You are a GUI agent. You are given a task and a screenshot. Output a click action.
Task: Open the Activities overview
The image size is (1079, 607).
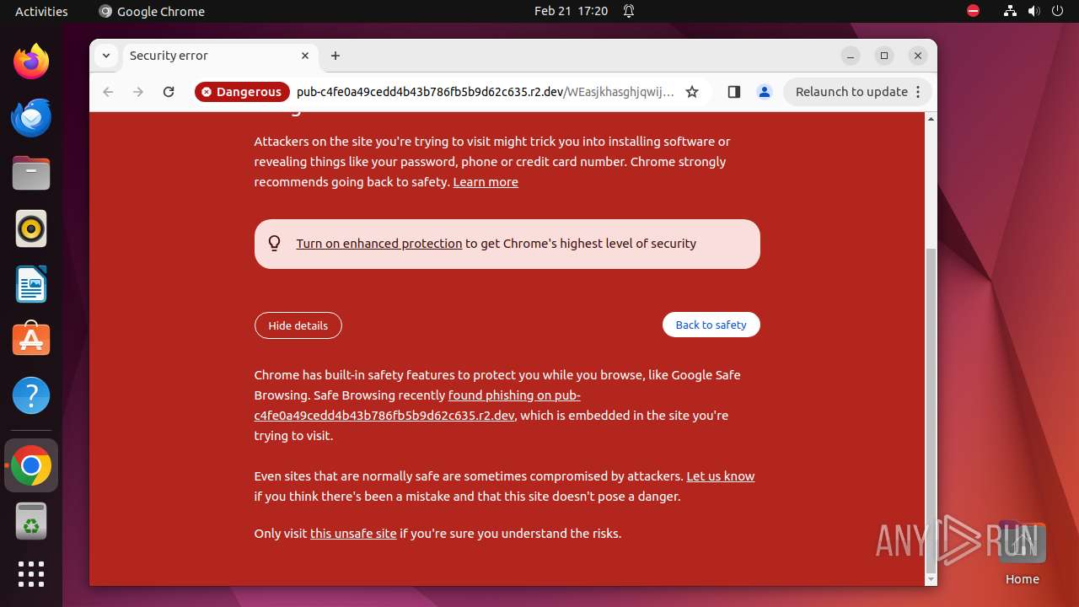[41, 11]
